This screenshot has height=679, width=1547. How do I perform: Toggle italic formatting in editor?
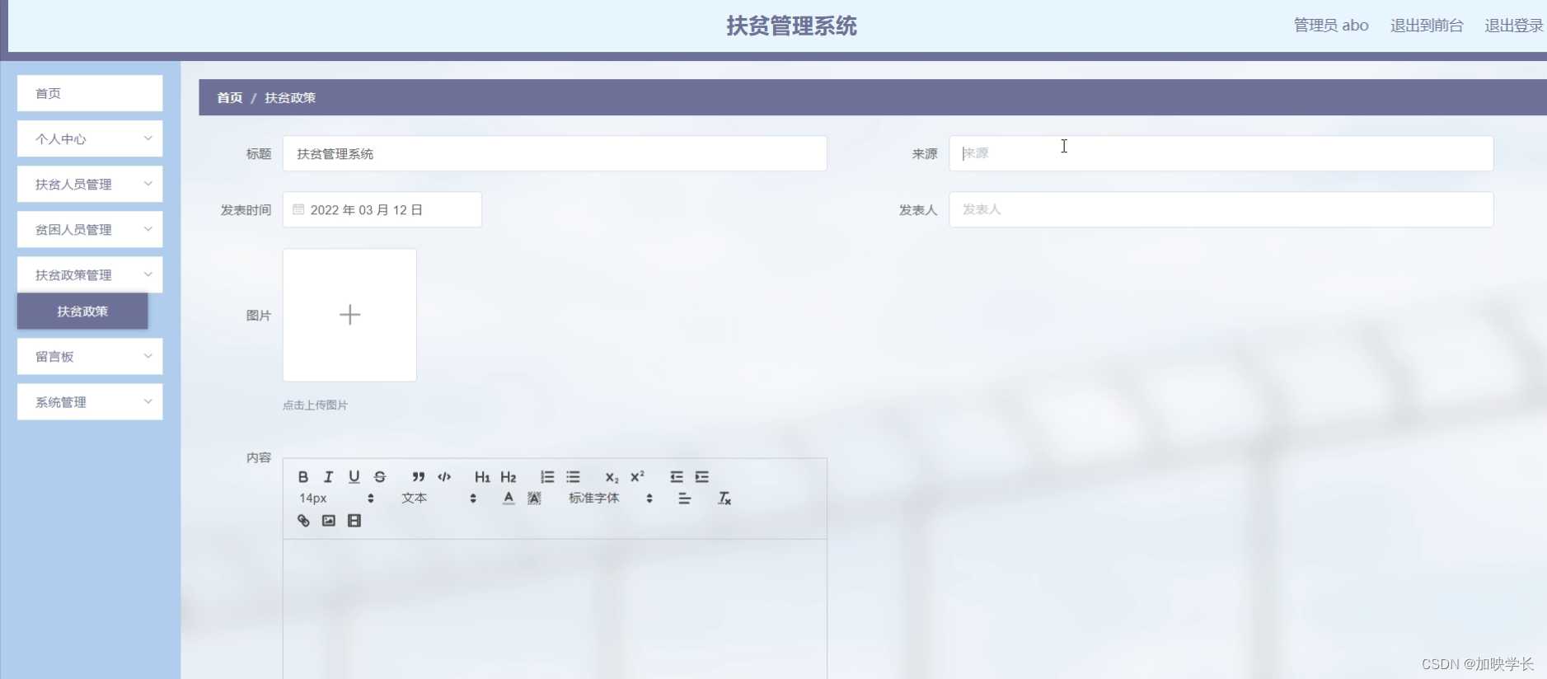[x=328, y=477]
